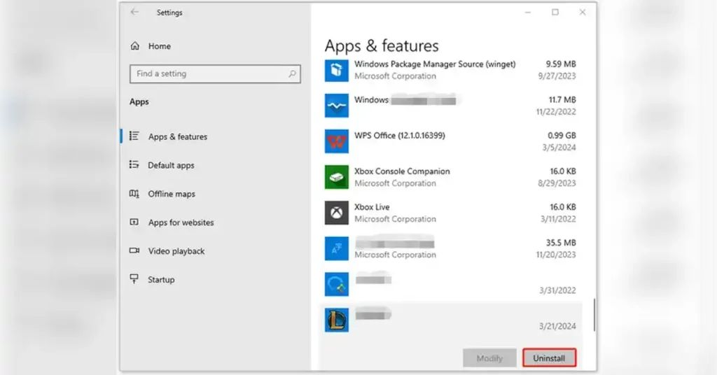The height and width of the screenshot is (375, 717).
Task: Click the 35.5 MB size value
Action: tap(561, 243)
